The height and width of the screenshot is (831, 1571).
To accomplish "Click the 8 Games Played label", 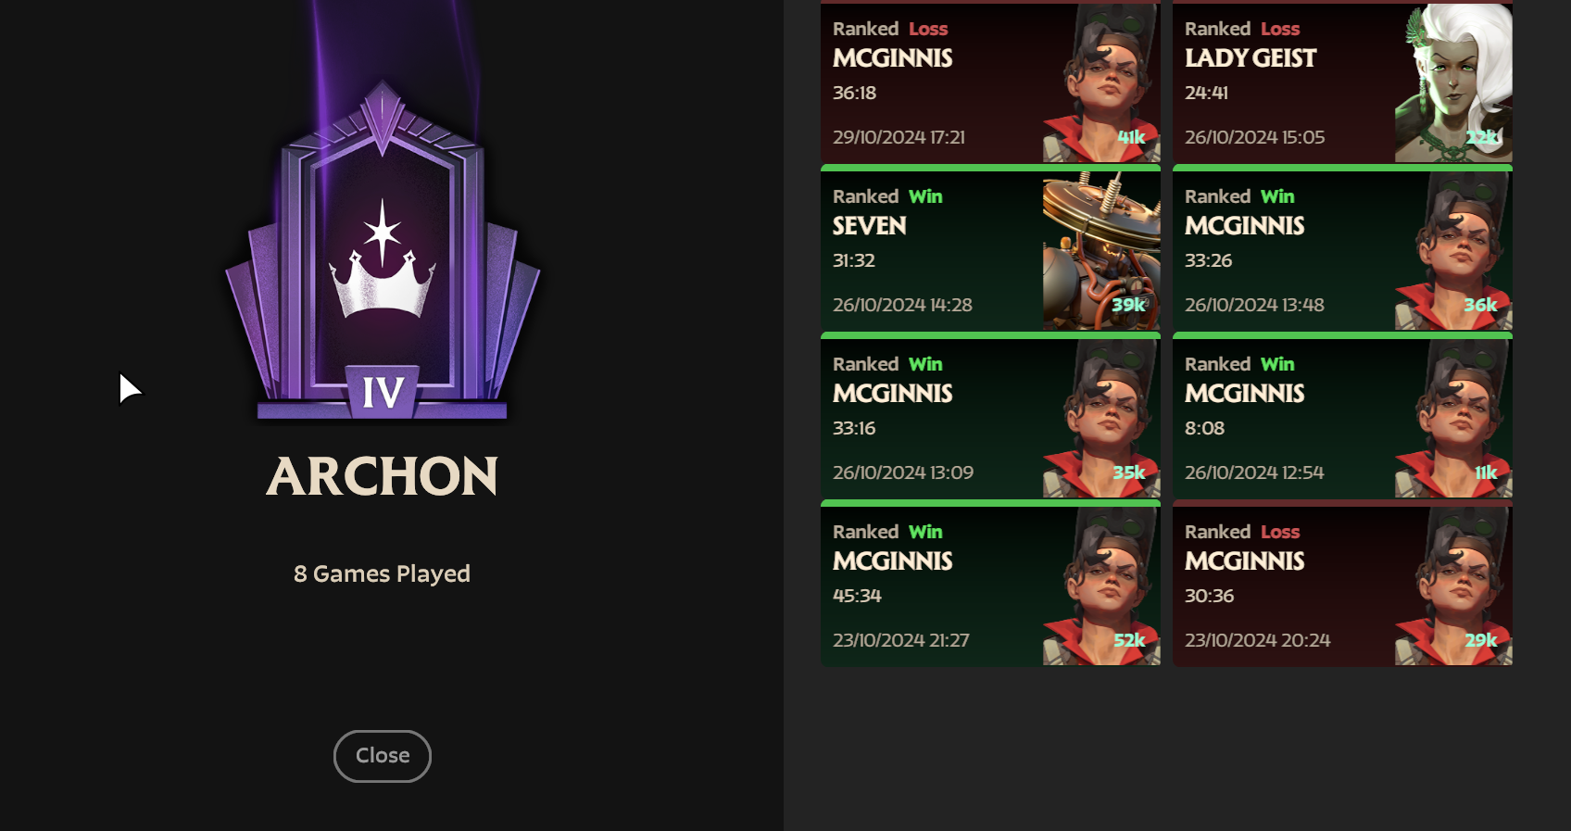I will [x=382, y=574].
